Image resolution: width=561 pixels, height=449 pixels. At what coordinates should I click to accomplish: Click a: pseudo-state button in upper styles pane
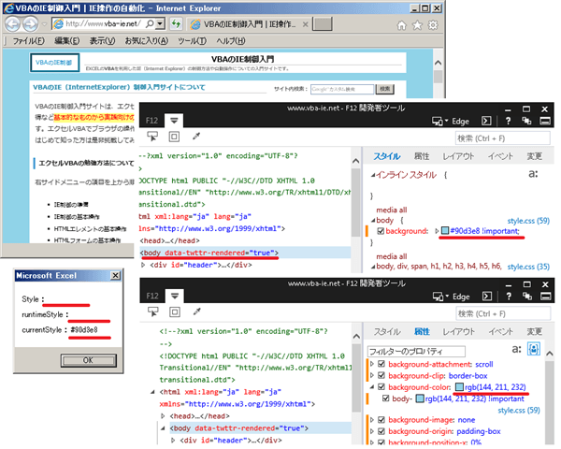[533, 174]
